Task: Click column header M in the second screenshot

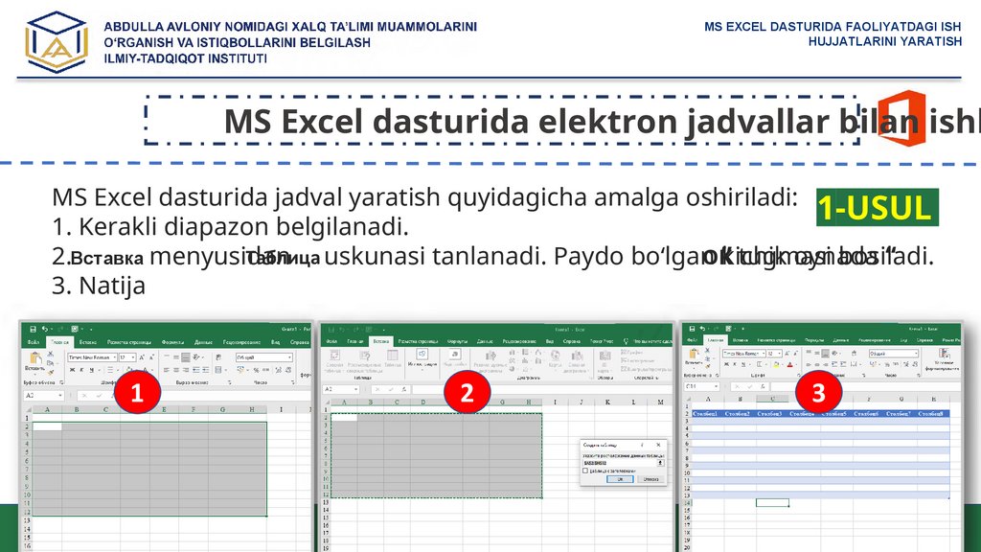Action: tap(660, 402)
